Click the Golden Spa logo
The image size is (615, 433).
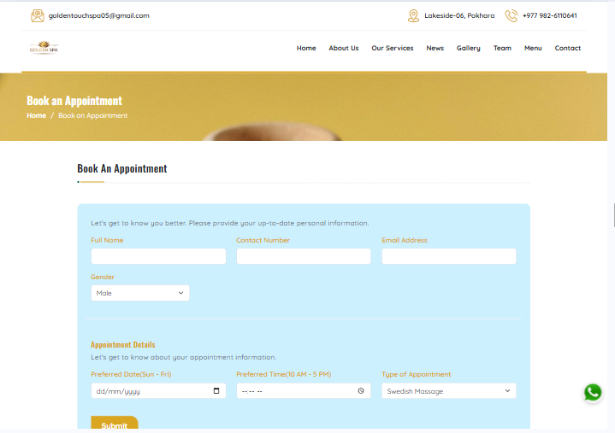click(44, 48)
